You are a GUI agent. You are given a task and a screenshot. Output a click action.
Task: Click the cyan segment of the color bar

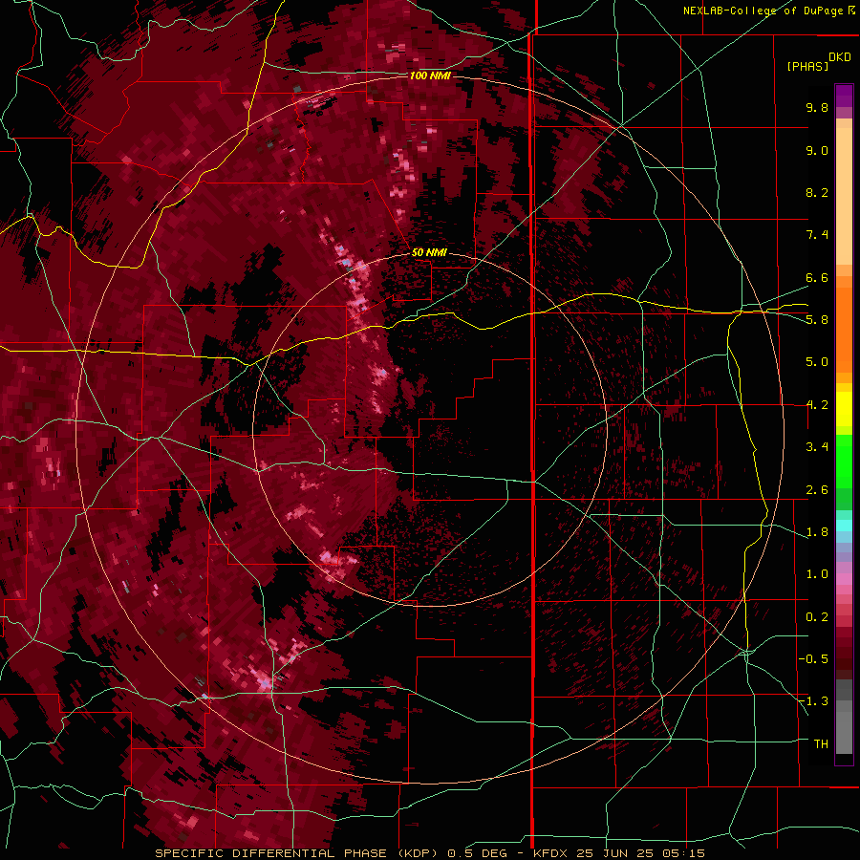(844, 526)
